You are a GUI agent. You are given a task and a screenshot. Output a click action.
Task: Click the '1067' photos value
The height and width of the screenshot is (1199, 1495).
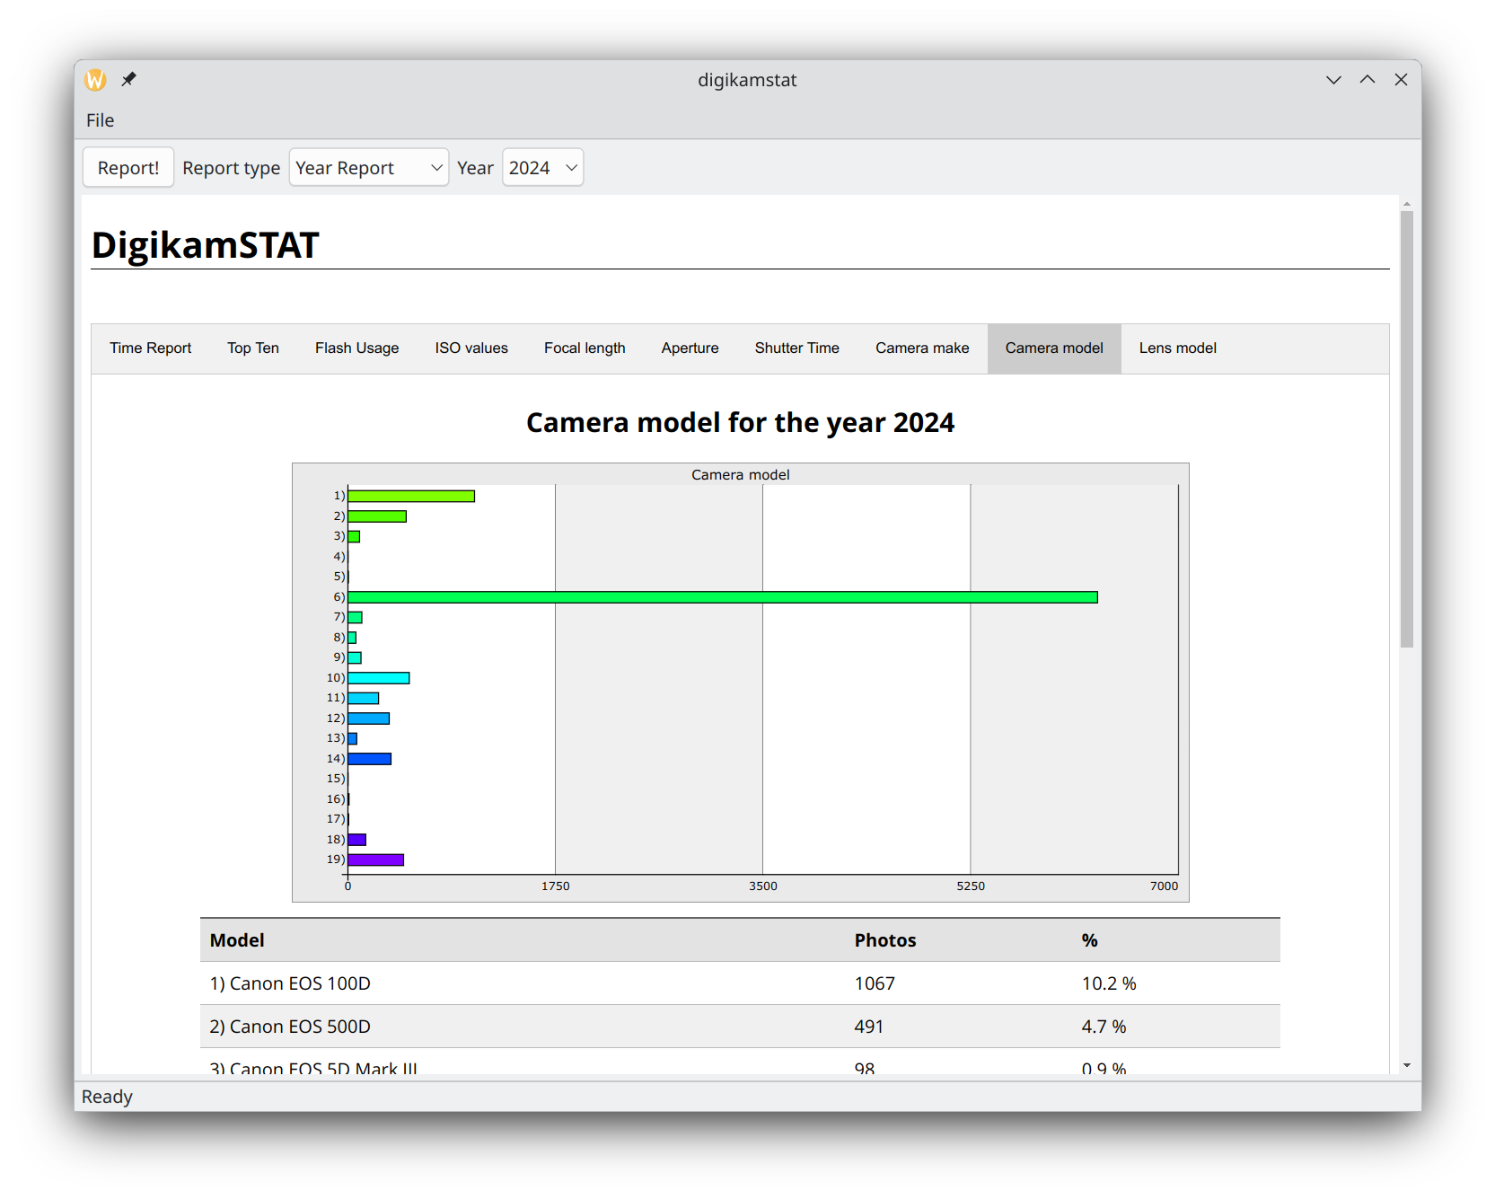tap(875, 983)
